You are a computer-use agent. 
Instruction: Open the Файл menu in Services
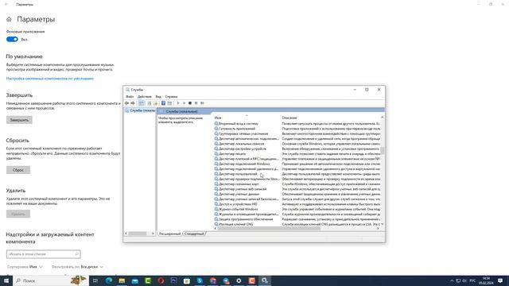130,97
